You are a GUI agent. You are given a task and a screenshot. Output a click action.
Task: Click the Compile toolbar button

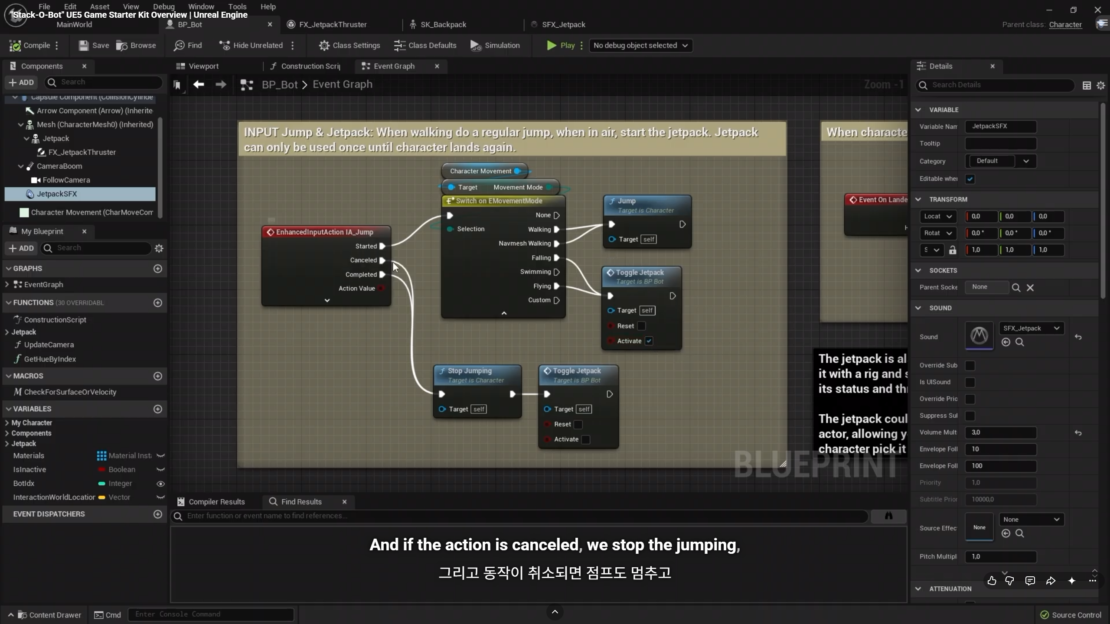coord(30,45)
